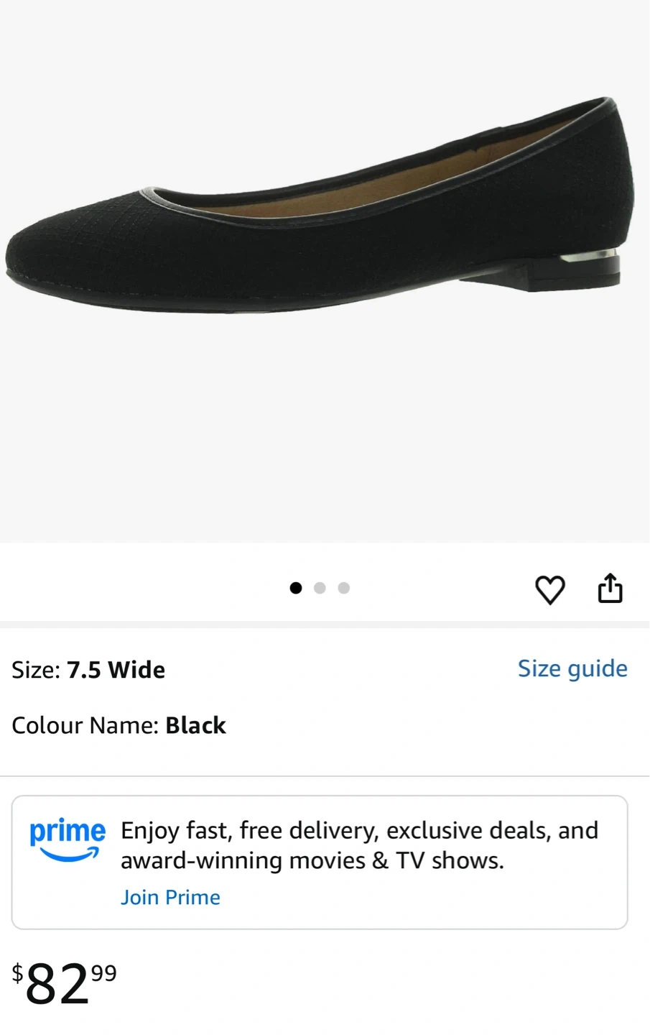This screenshot has height=1035, width=650.
Task: Click the "Size:" label
Action: (36, 670)
